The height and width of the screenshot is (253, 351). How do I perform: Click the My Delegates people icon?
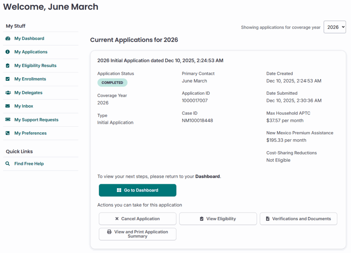[x=8, y=93]
